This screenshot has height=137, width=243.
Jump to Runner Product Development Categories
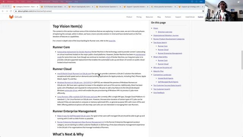[169, 39]
